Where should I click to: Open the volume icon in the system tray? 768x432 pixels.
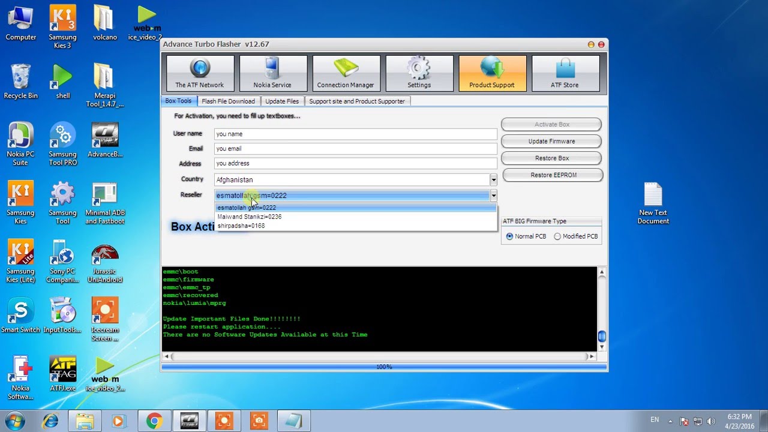click(712, 421)
